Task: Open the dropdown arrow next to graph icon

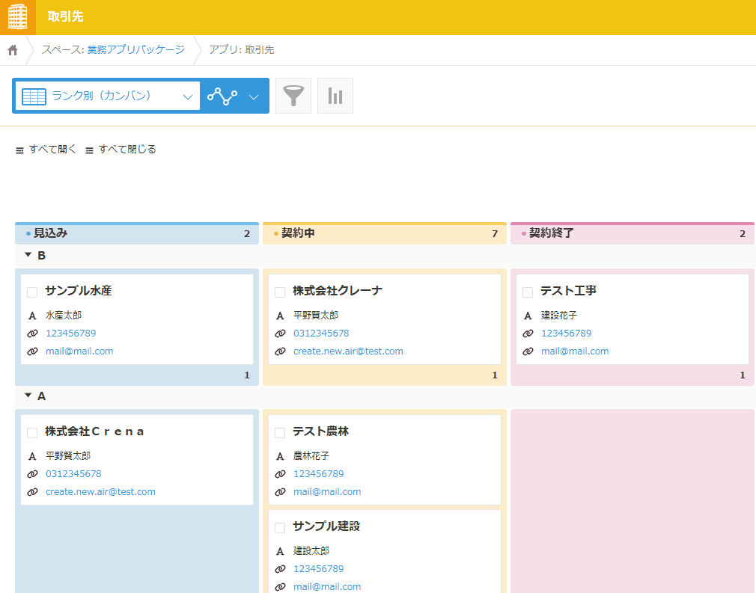Action: tap(254, 96)
